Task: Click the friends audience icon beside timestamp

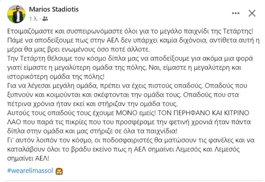Action: 45,19
